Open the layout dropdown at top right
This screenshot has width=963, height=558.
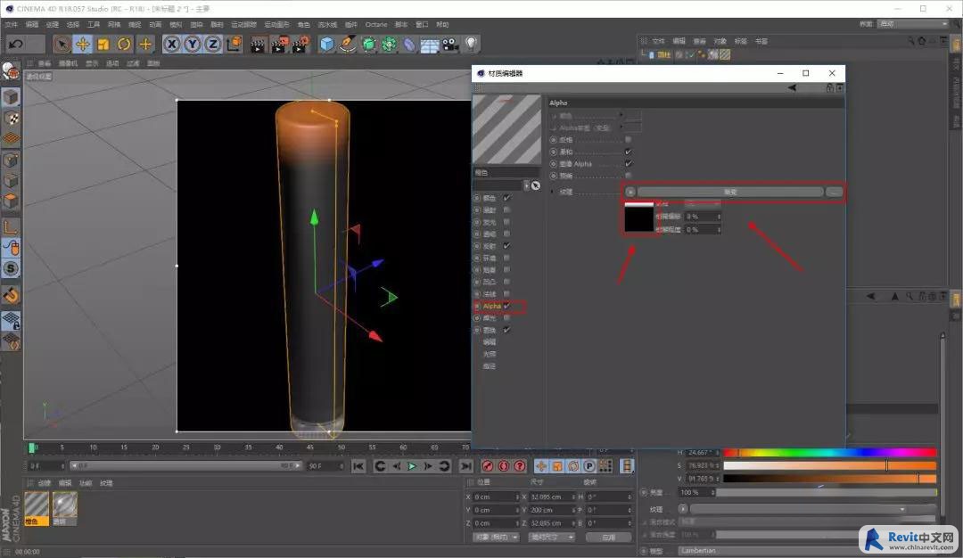[913, 24]
